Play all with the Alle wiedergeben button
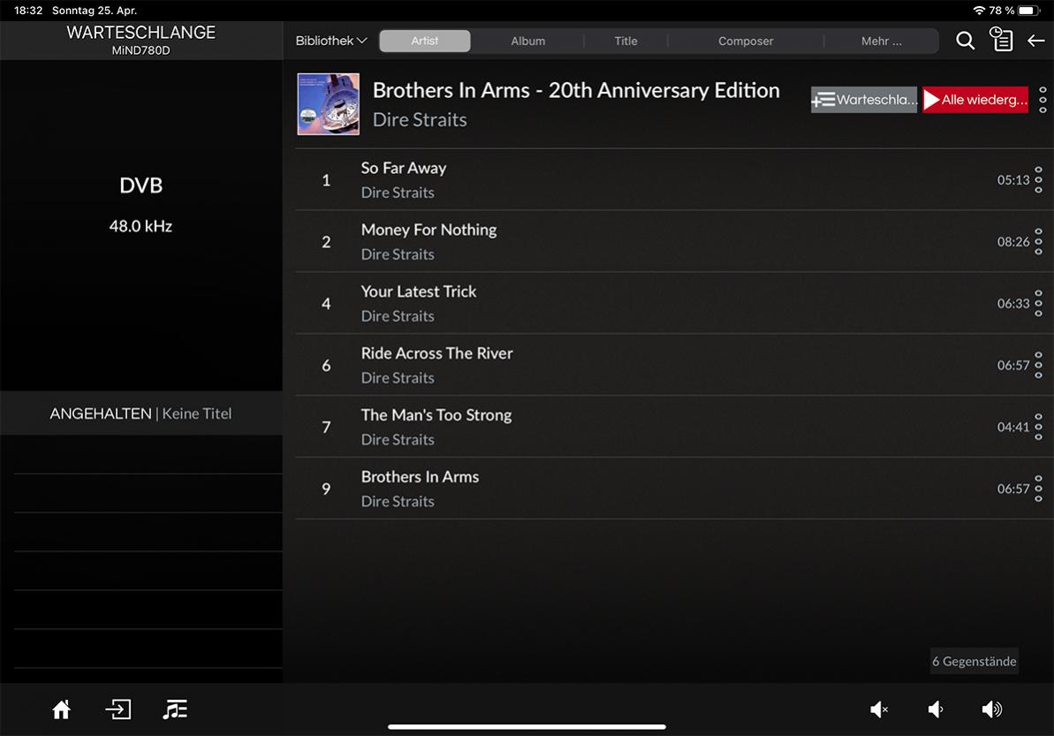 pyautogui.click(x=975, y=100)
